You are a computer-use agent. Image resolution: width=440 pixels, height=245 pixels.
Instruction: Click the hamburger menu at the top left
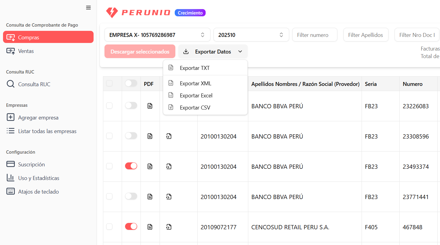(88, 8)
